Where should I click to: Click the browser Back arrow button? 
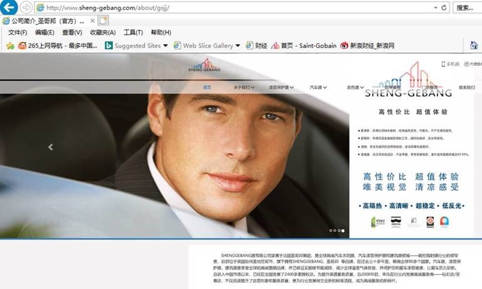point(9,8)
